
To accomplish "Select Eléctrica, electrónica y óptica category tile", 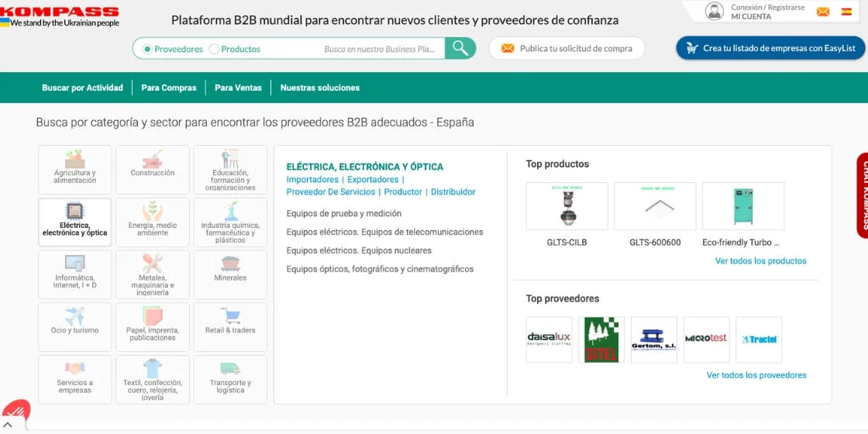I will click(x=74, y=222).
